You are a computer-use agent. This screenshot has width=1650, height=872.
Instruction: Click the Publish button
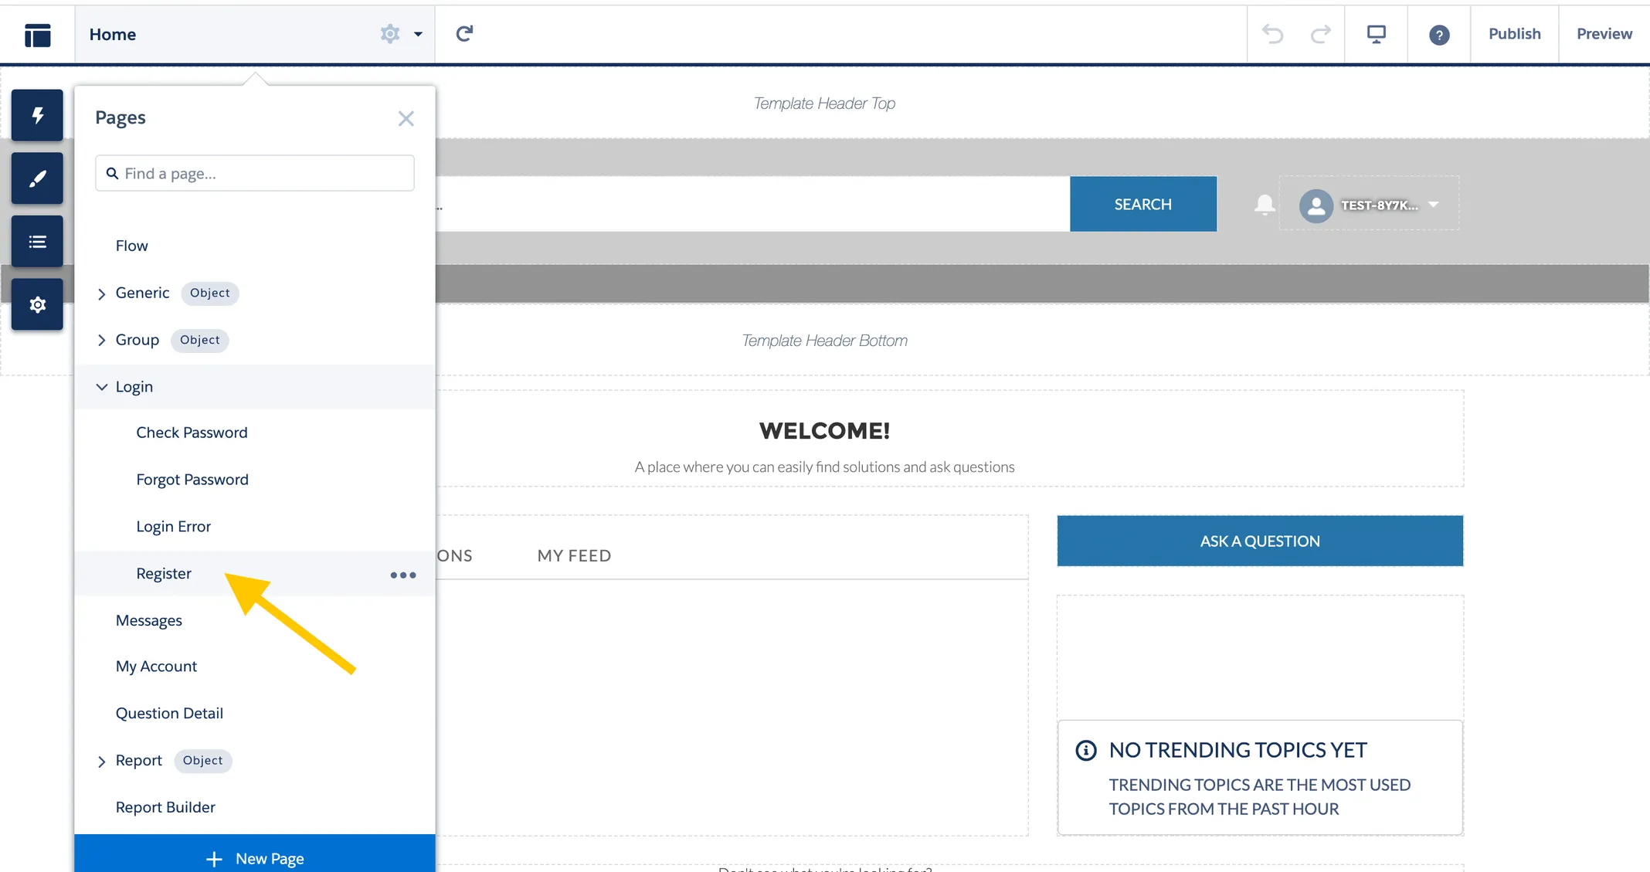pyautogui.click(x=1514, y=34)
